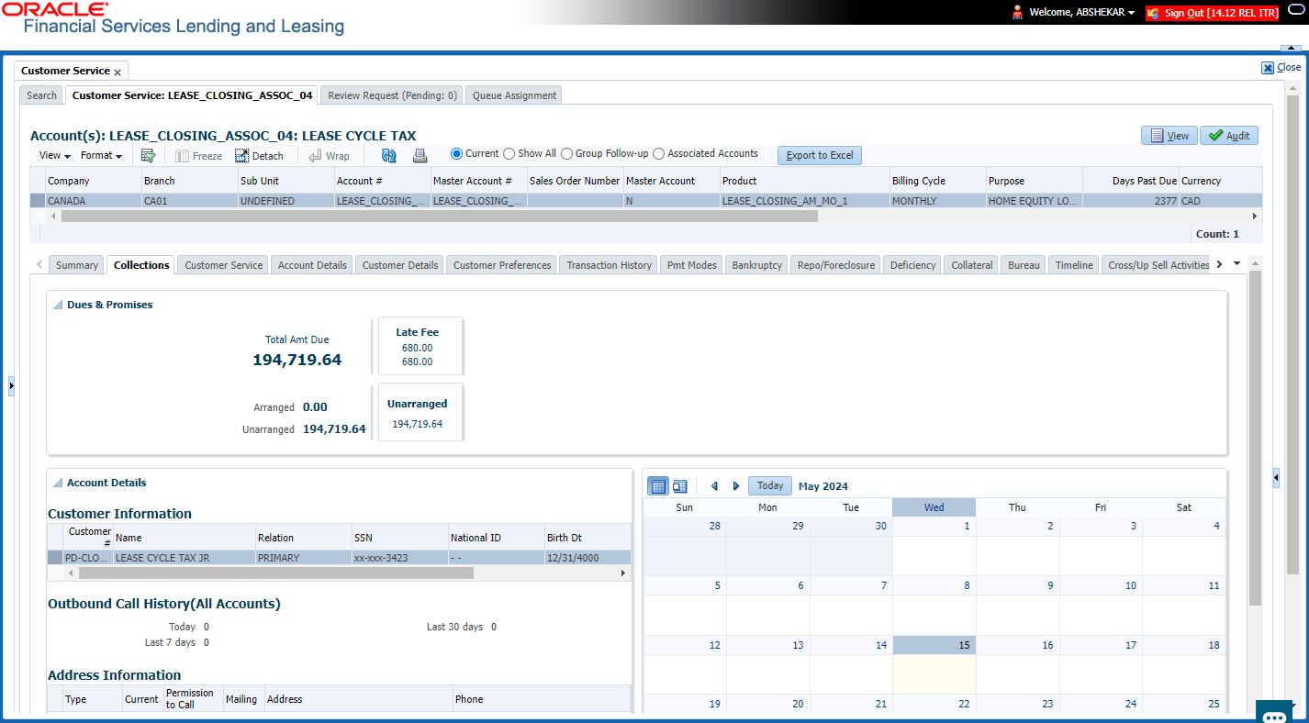The width and height of the screenshot is (1309, 723).
Task: Click the outer page vertical scrollbar
Action: pos(1292,335)
